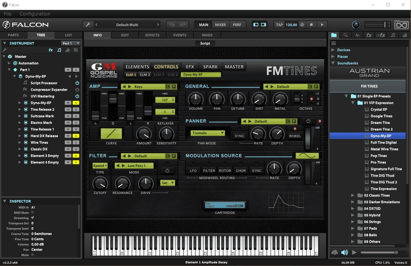411x266 pixels.
Task: Click the metronome icon next to tempo
Action: 302,25
